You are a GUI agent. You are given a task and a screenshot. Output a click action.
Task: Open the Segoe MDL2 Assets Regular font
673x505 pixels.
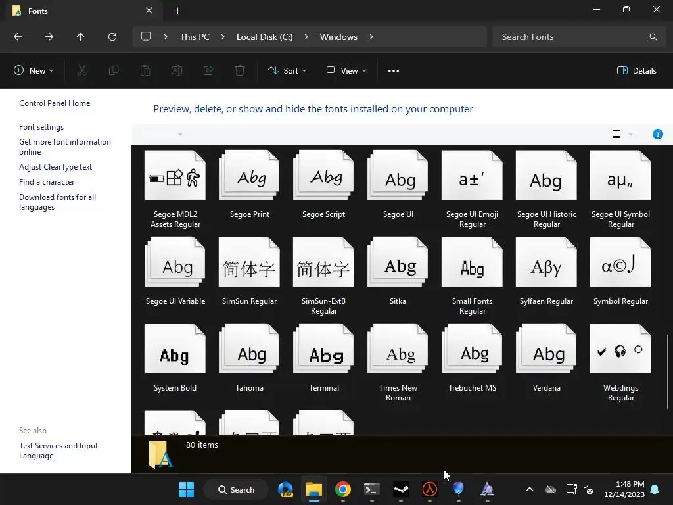pyautogui.click(x=175, y=189)
